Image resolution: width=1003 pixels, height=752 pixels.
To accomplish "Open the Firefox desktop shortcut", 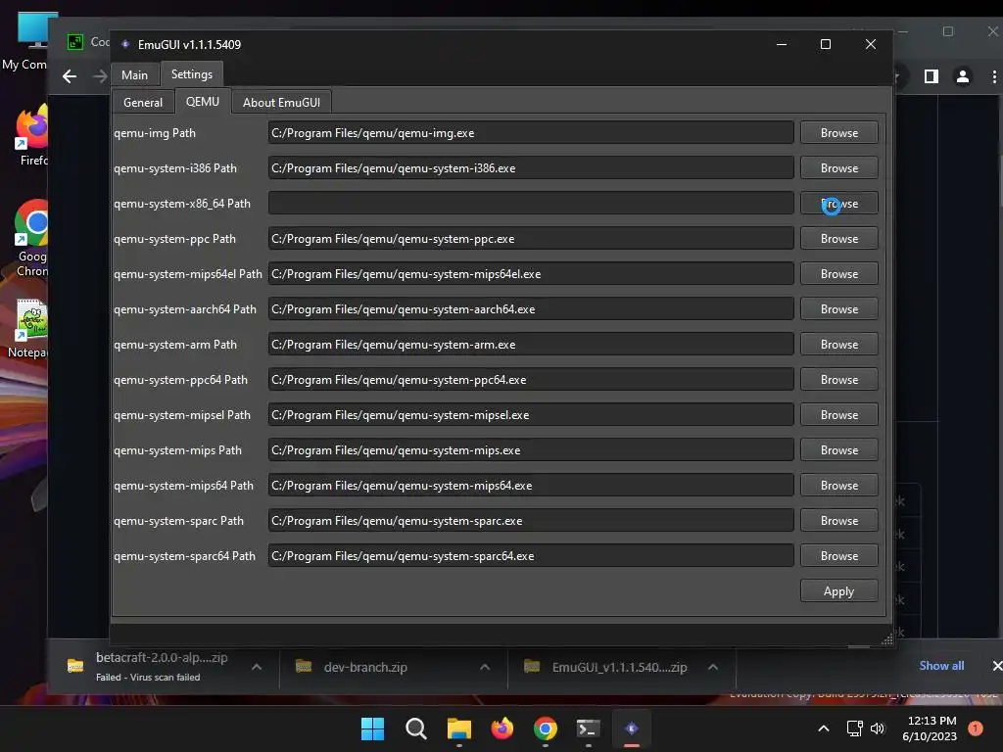I will [x=32, y=135].
